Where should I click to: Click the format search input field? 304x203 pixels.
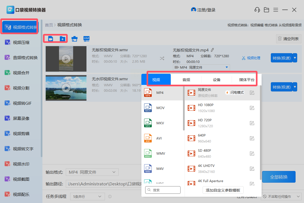coord(165,190)
